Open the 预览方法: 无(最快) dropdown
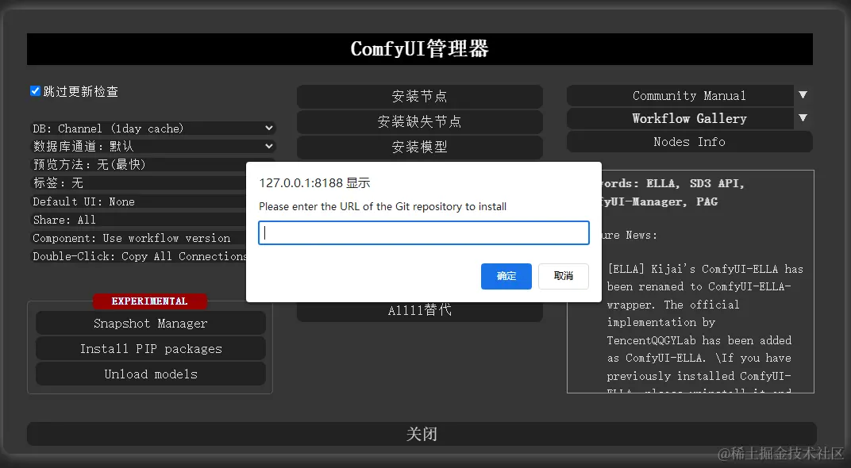This screenshot has height=468, width=851. pyautogui.click(x=138, y=165)
